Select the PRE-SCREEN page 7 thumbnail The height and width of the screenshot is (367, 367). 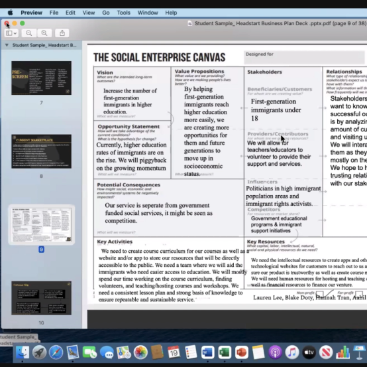tap(42, 78)
